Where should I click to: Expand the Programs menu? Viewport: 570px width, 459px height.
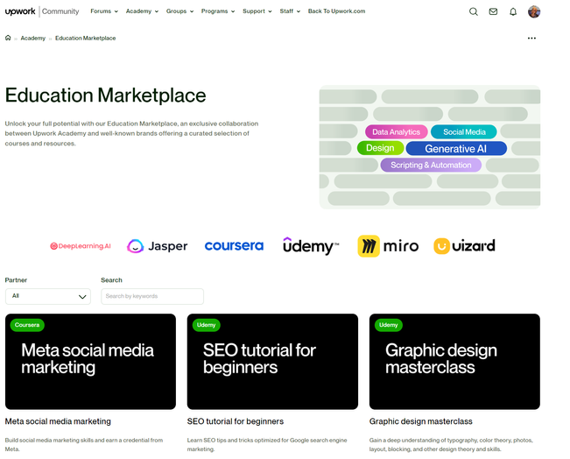(218, 11)
